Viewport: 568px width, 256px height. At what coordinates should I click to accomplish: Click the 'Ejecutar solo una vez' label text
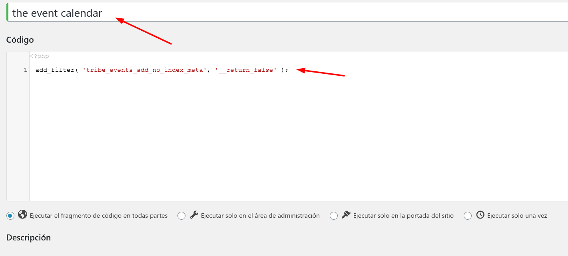point(517,216)
